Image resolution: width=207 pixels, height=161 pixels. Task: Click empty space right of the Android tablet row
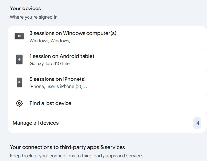(x=164, y=60)
